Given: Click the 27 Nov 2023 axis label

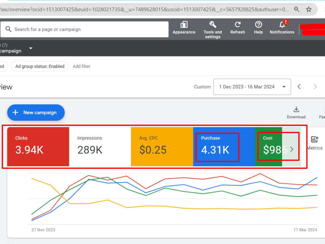Looking at the screenshot, I should [43, 230].
